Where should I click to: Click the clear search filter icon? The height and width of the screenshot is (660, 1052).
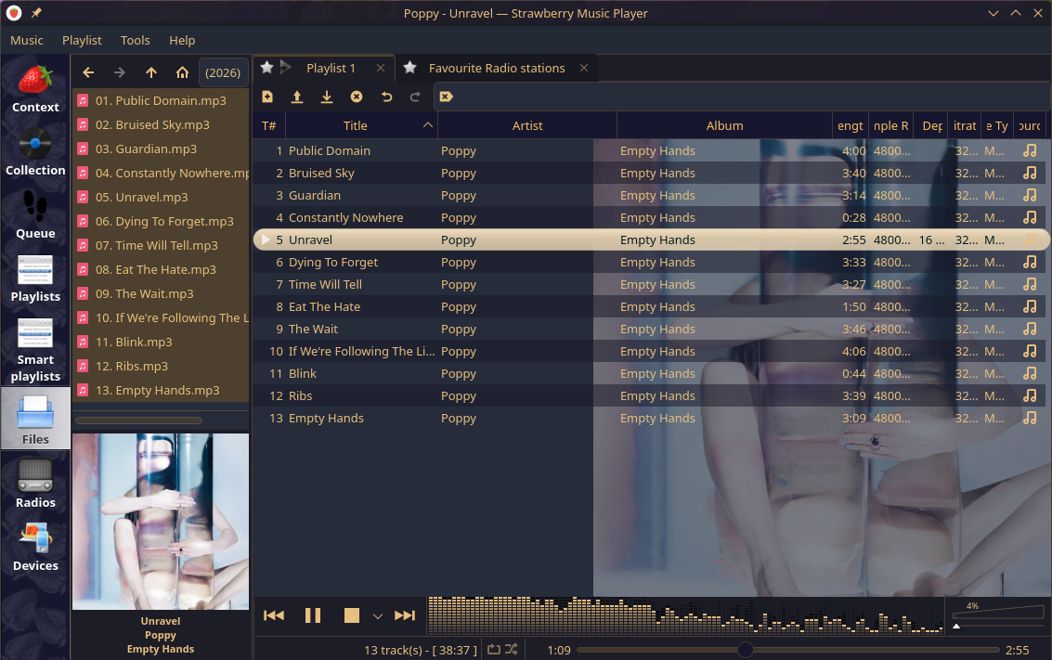[447, 97]
